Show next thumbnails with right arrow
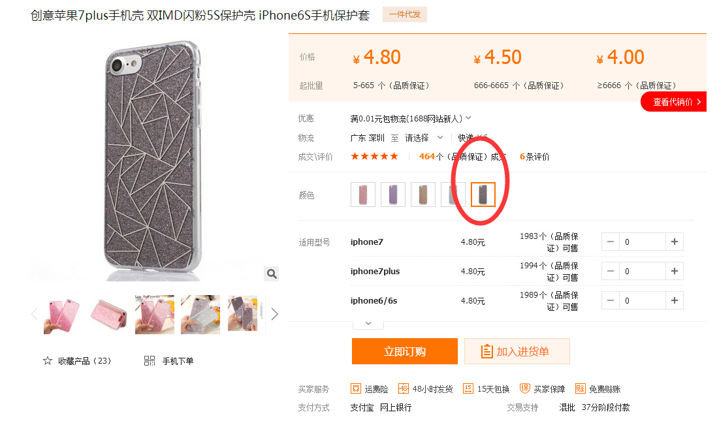Viewport: 717px width, 425px height. pos(274,315)
